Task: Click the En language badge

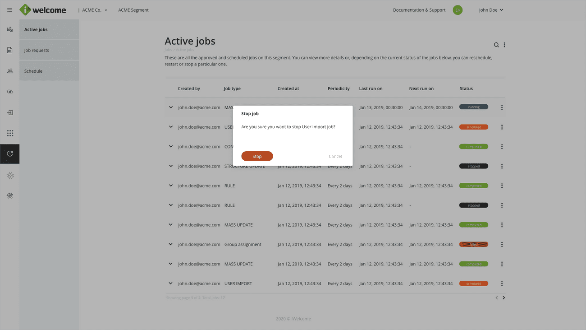Action: coord(458,10)
